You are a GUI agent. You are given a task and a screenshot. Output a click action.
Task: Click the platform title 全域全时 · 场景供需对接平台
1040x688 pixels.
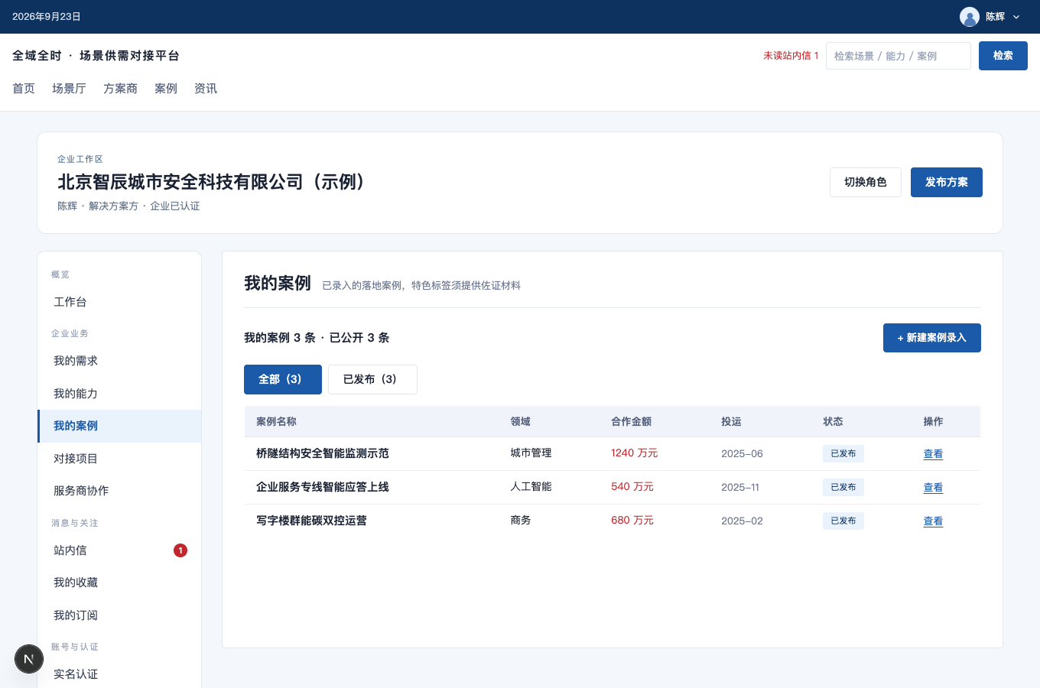click(96, 56)
